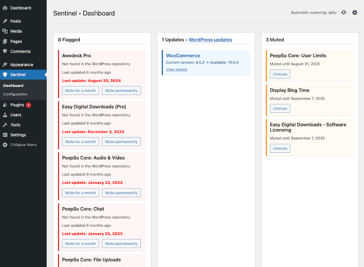Image resolution: width=364 pixels, height=267 pixels.
Task: Click the '3 Muted' column heading
Action: [x=275, y=40]
